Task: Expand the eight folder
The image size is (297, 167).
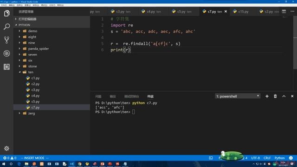Action: 19,37
